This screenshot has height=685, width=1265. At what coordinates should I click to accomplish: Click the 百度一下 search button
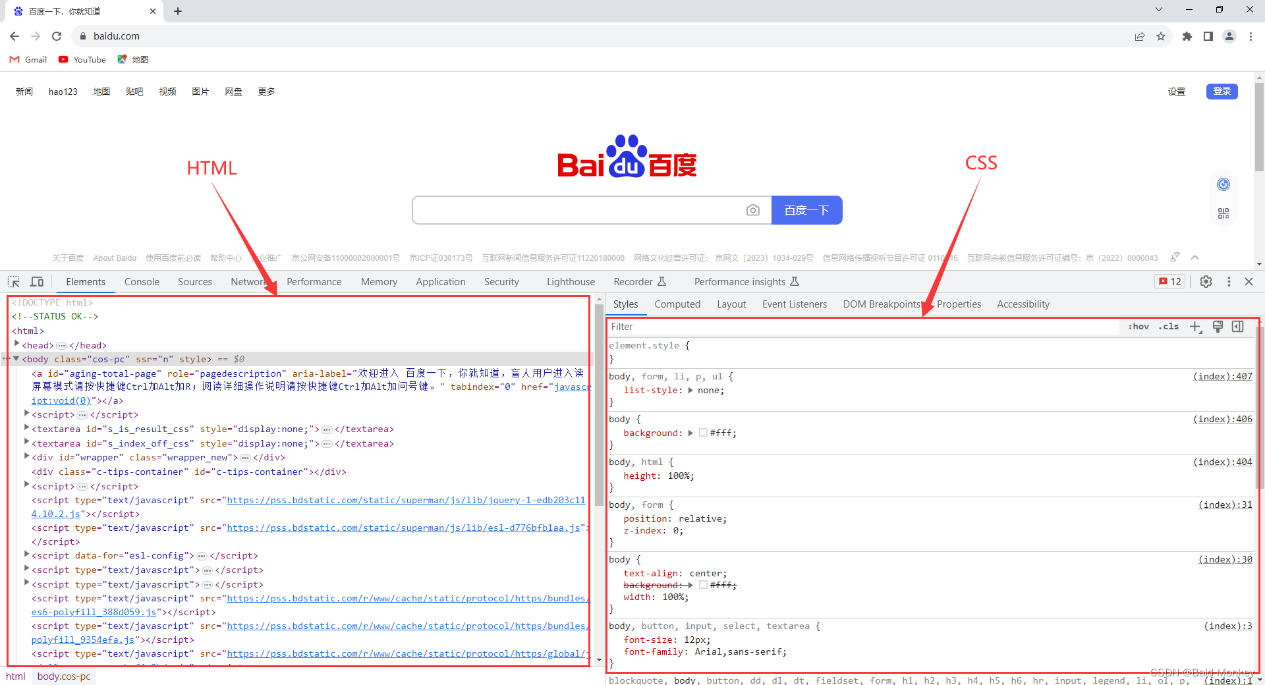(x=806, y=210)
